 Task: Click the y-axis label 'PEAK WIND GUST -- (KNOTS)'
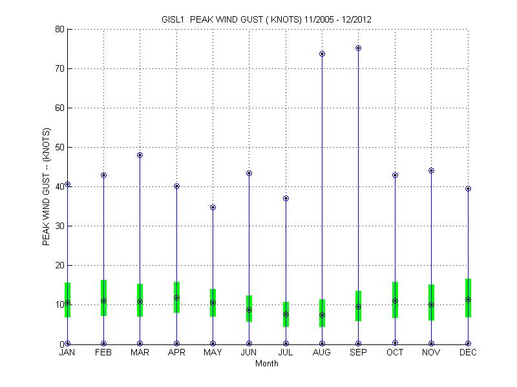click(x=46, y=186)
